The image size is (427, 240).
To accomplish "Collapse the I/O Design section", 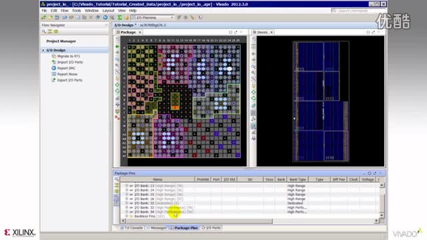I will (x=43, y=51).
